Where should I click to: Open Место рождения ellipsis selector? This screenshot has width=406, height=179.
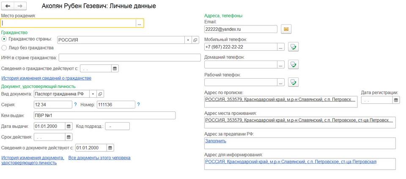tap(140, 23)
